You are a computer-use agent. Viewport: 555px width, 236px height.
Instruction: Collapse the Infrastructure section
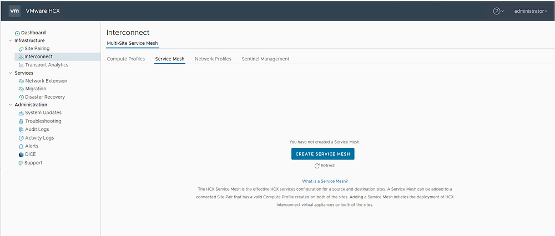pyautogui.click(x=10, y=40)
